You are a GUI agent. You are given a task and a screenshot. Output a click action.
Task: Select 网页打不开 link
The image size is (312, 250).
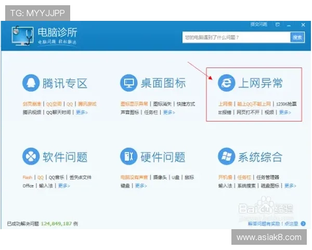pyautogui.click(x=248, y=113)
